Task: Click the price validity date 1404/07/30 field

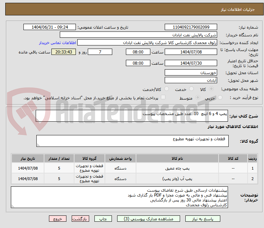Action: click(x=191, y=63)
